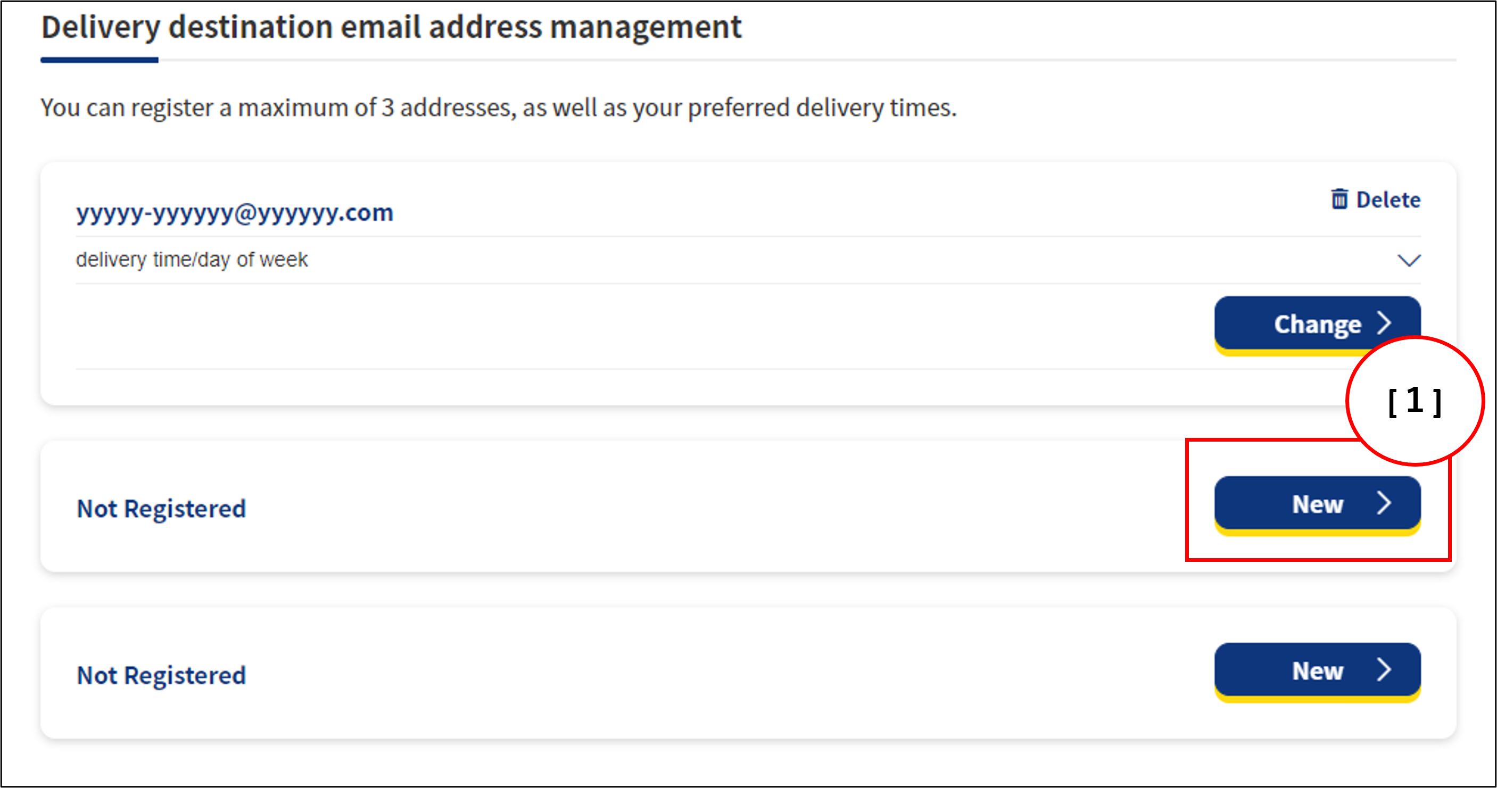1497x788 pixels.
Task: Click the Delete link for the registered address
Action: point(1388,200)
